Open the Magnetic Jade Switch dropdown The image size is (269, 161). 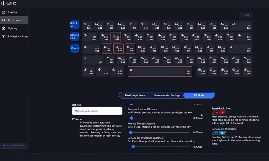click(97, 111)
